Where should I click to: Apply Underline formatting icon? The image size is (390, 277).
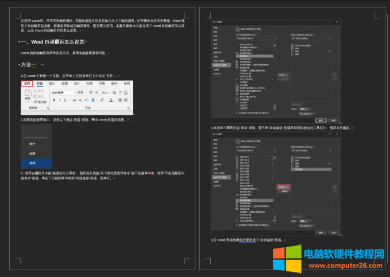(x=65, y=100)
